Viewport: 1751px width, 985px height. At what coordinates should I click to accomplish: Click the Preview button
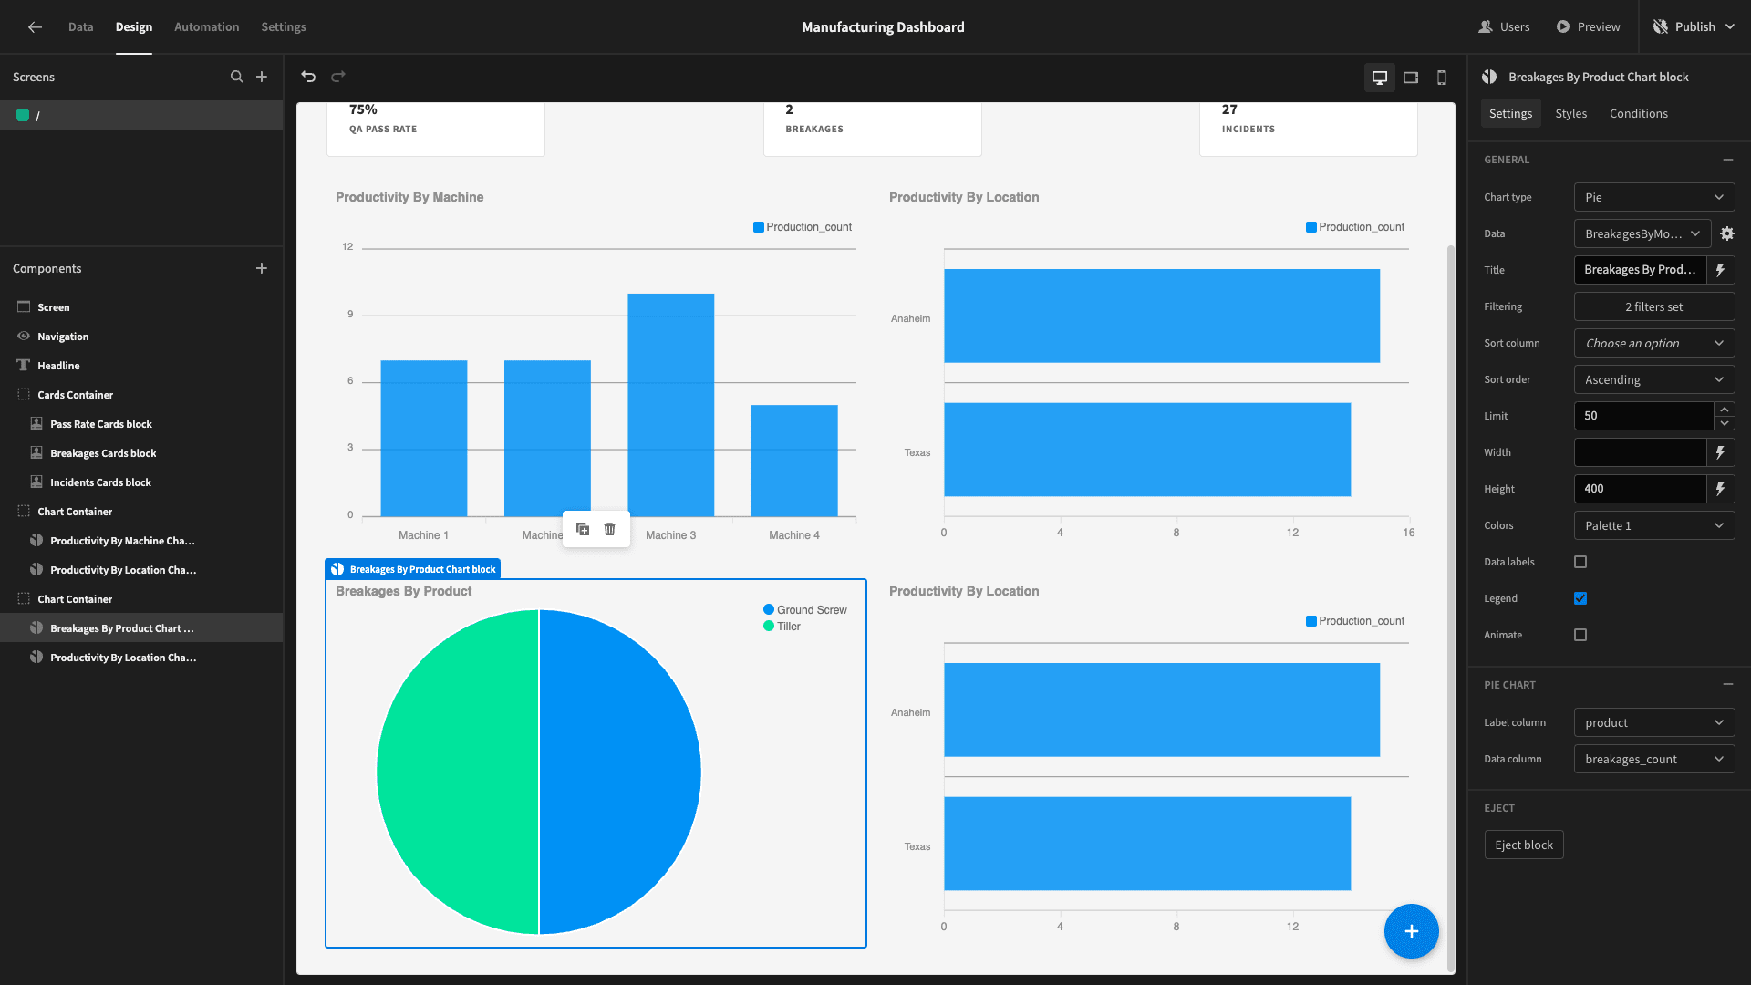click(x=1588, y=27)
